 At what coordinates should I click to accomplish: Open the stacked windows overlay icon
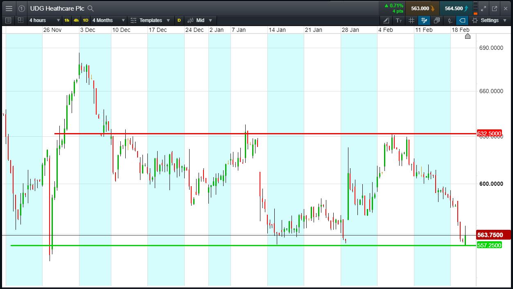[437, 20]
